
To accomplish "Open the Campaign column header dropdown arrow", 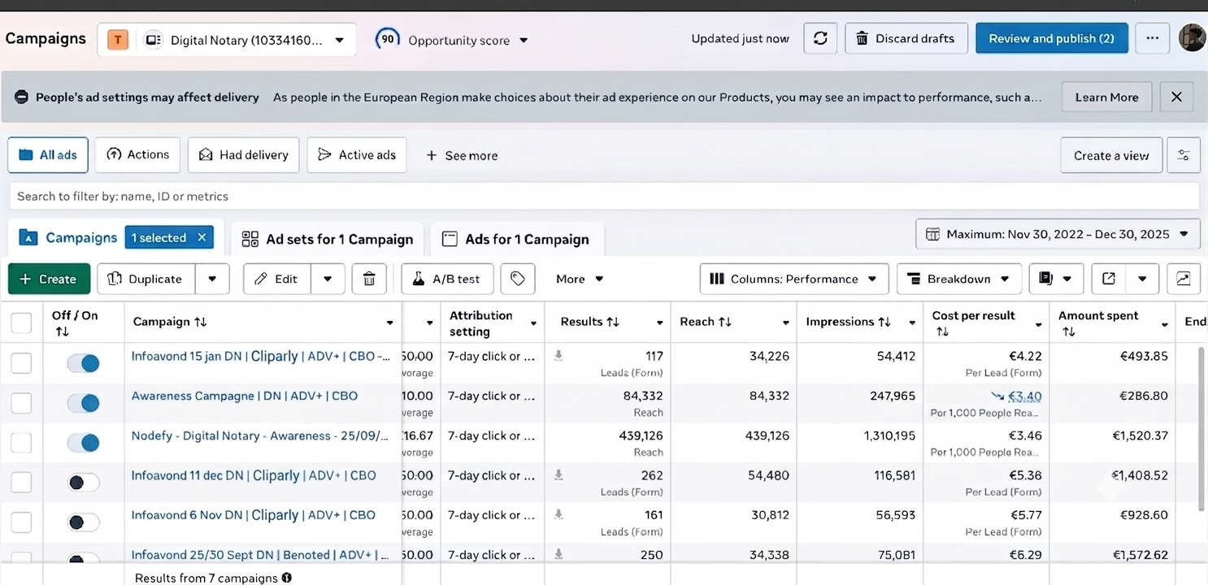I will point(390,323).
